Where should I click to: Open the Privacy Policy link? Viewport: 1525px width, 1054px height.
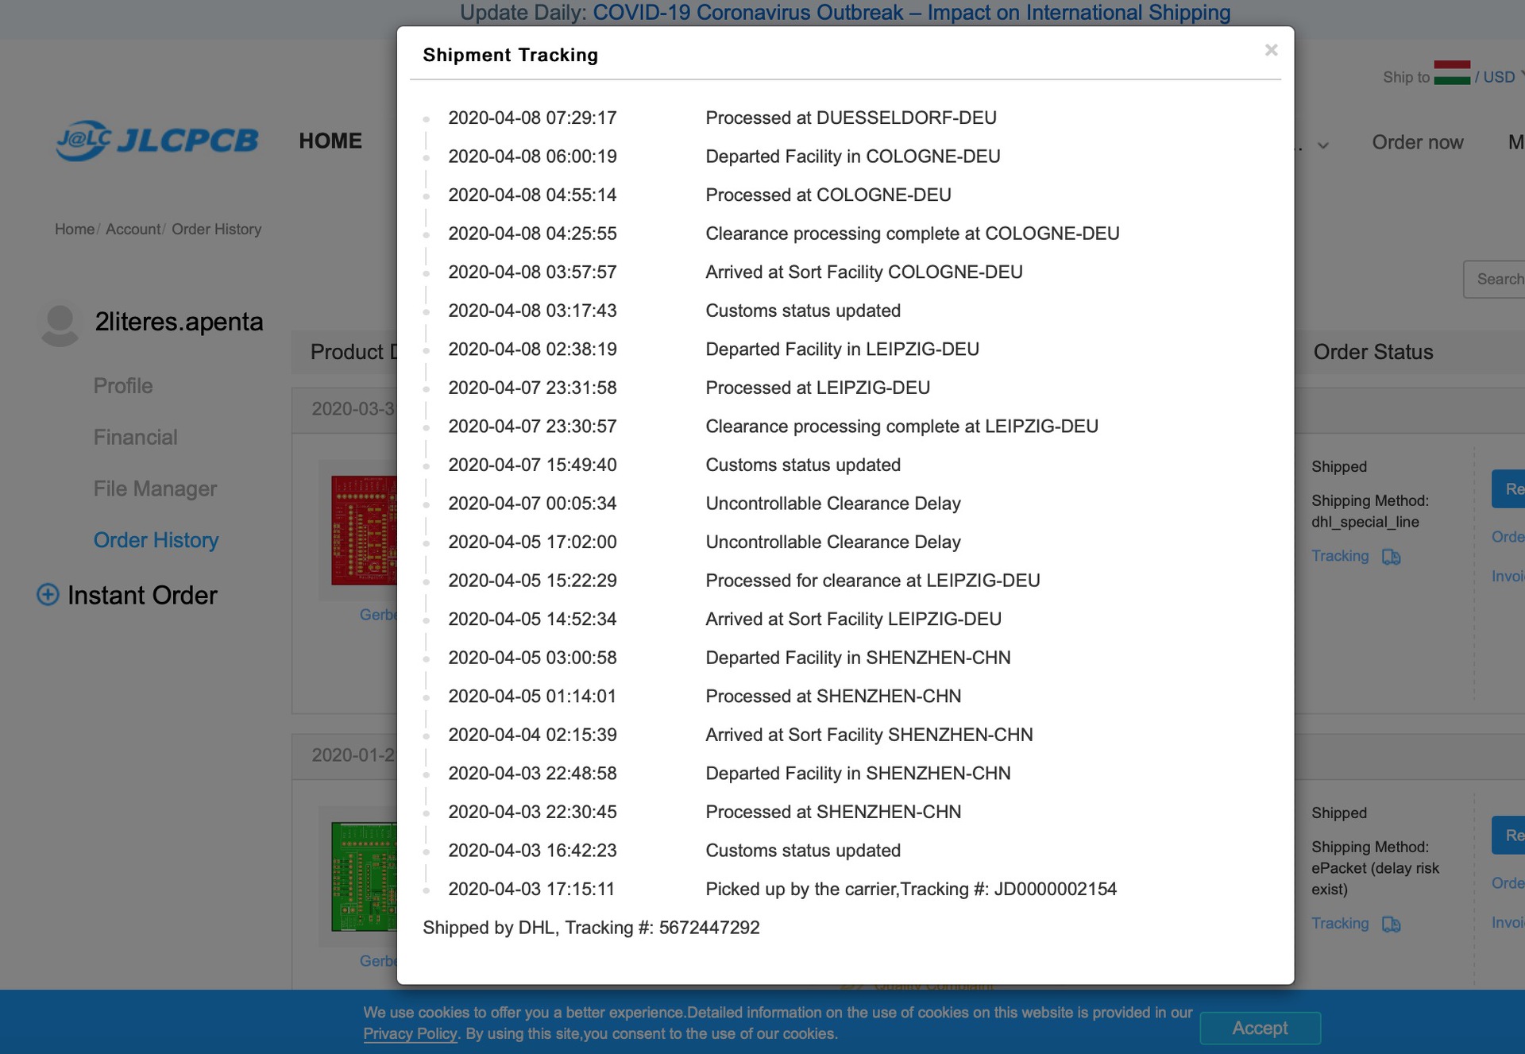[410, 1034]
